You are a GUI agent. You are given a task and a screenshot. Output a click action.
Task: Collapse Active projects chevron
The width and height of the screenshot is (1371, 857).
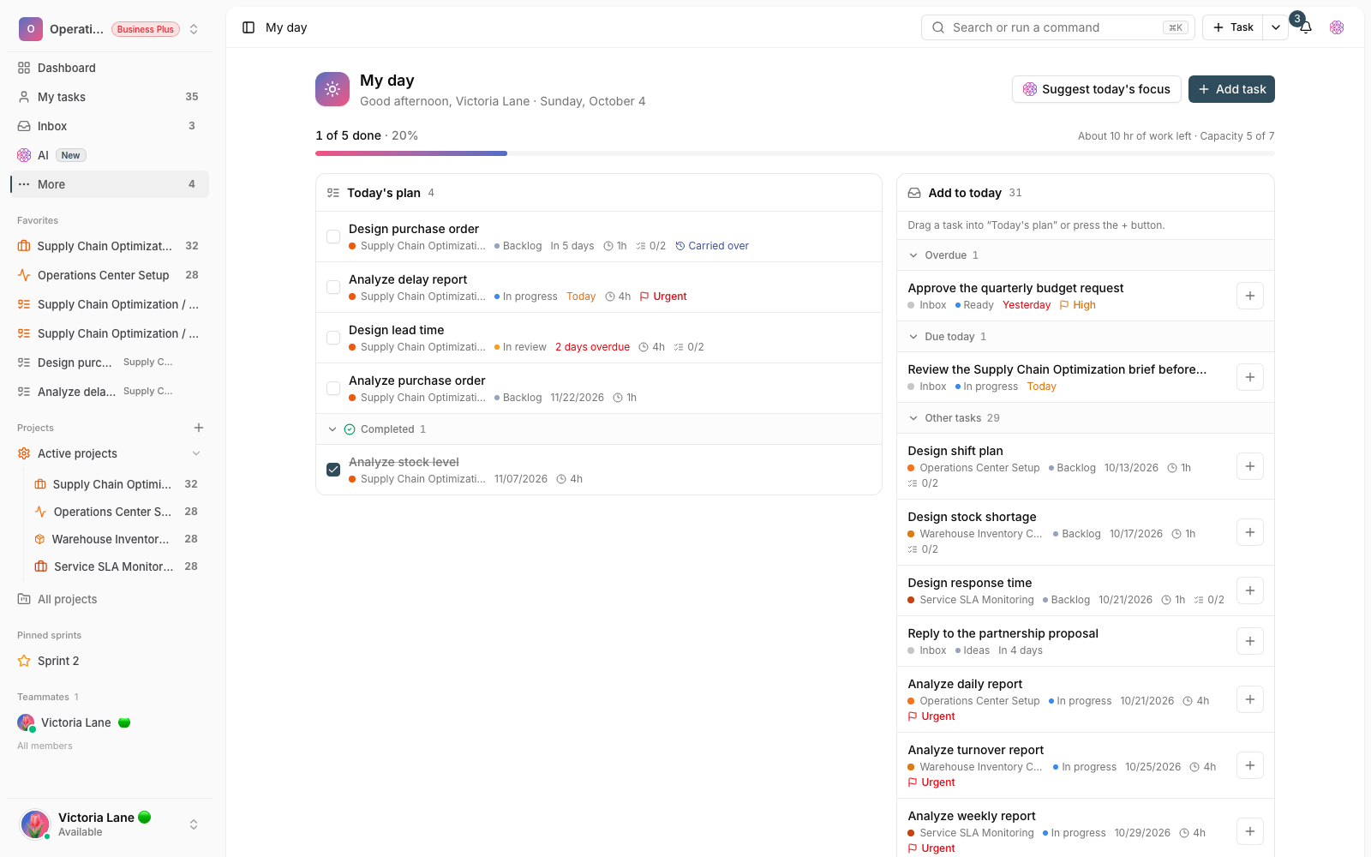click(x=196, y=453)
